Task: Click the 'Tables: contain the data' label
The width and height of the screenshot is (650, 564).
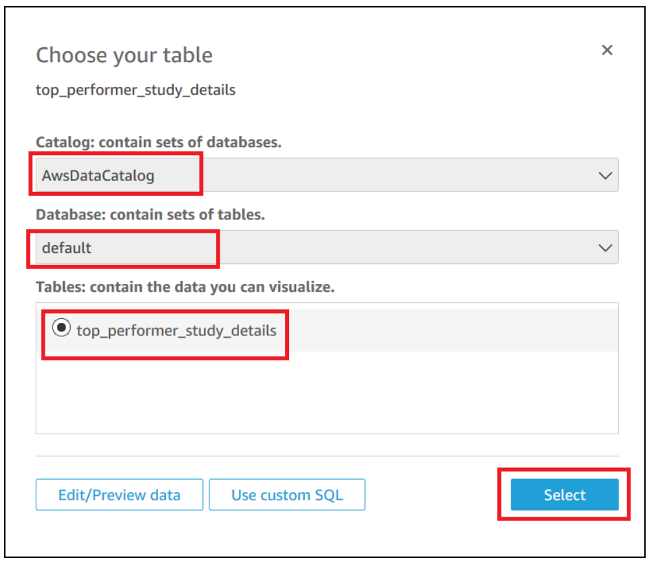Action: pyautogui.click(x=185, y=287)
